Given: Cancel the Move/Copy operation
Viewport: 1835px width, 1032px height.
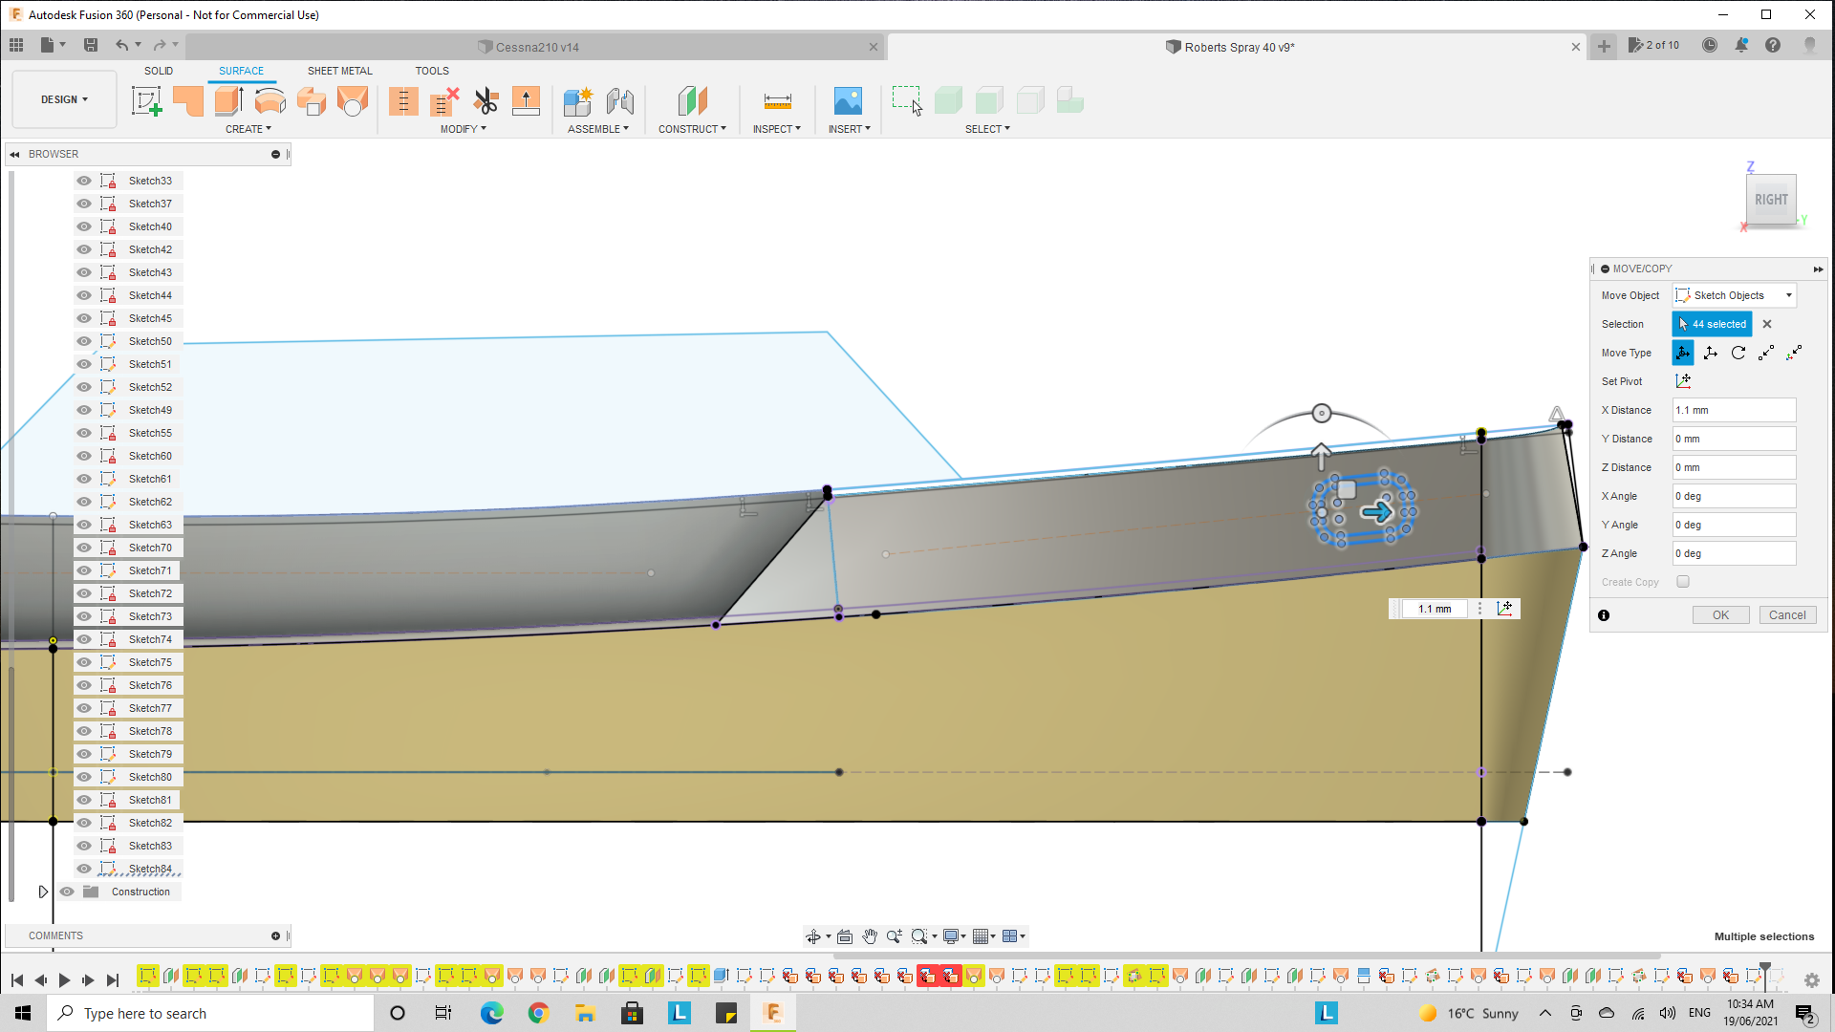Looking at the screenshot, I should click(x=1787, y=614).
